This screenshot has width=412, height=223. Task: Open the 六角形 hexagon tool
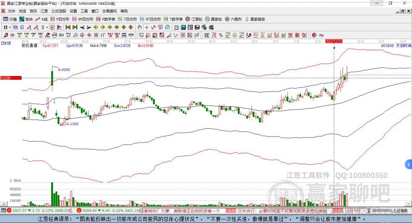(x=233, y=19)
